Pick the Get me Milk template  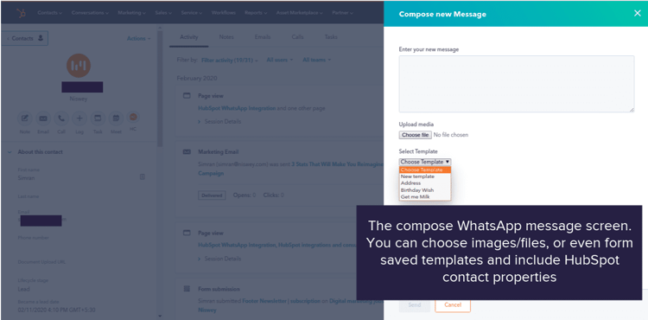[415, 197]
